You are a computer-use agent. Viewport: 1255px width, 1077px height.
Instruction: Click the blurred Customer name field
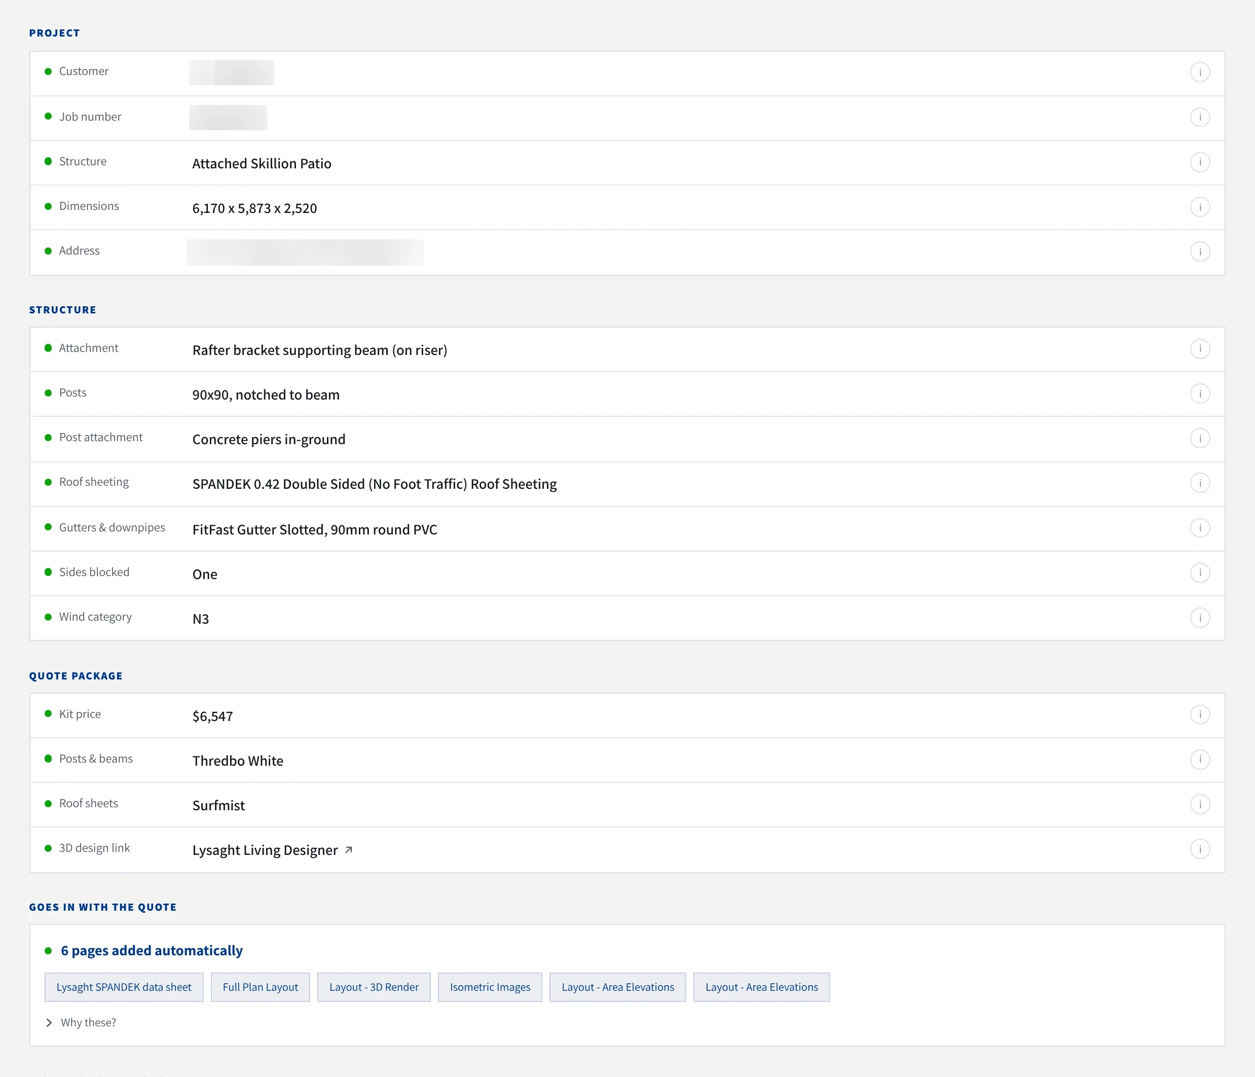point(231,72)
